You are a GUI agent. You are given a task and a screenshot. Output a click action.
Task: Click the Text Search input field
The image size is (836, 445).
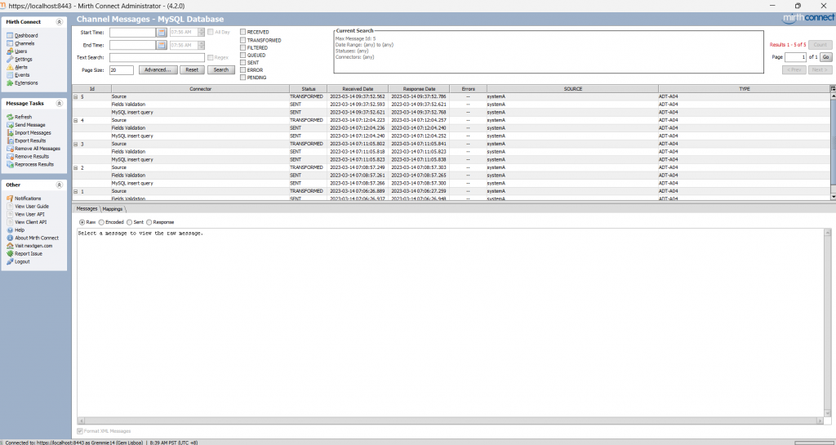click(x=158, y=57)
